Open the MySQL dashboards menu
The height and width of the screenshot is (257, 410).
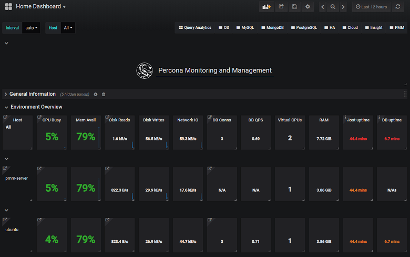245,27
